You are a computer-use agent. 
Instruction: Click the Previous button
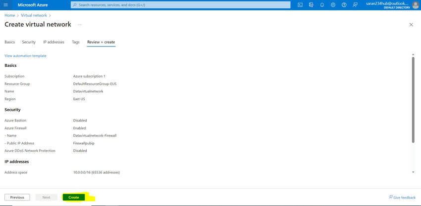click(x=17, y=197)
